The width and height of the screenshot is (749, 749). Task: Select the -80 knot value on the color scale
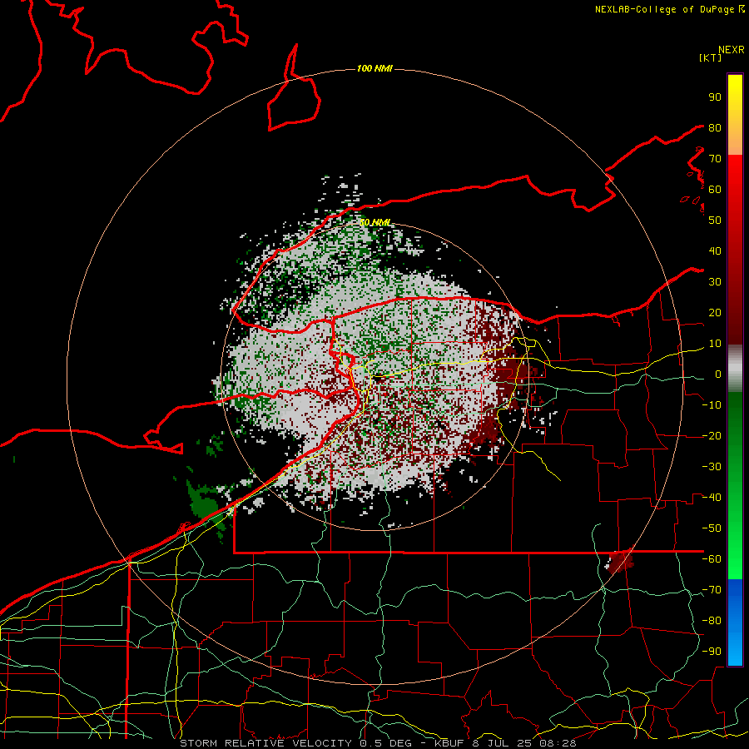pos(712,621)
